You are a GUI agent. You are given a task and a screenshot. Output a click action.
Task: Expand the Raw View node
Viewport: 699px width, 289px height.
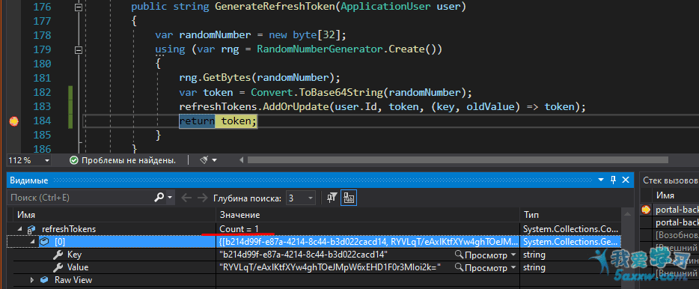(32, 280)
